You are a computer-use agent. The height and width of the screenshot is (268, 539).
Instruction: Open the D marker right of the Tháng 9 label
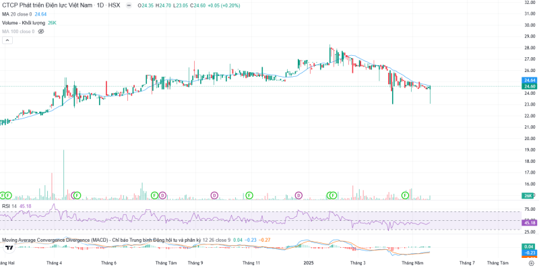(214, 195)
